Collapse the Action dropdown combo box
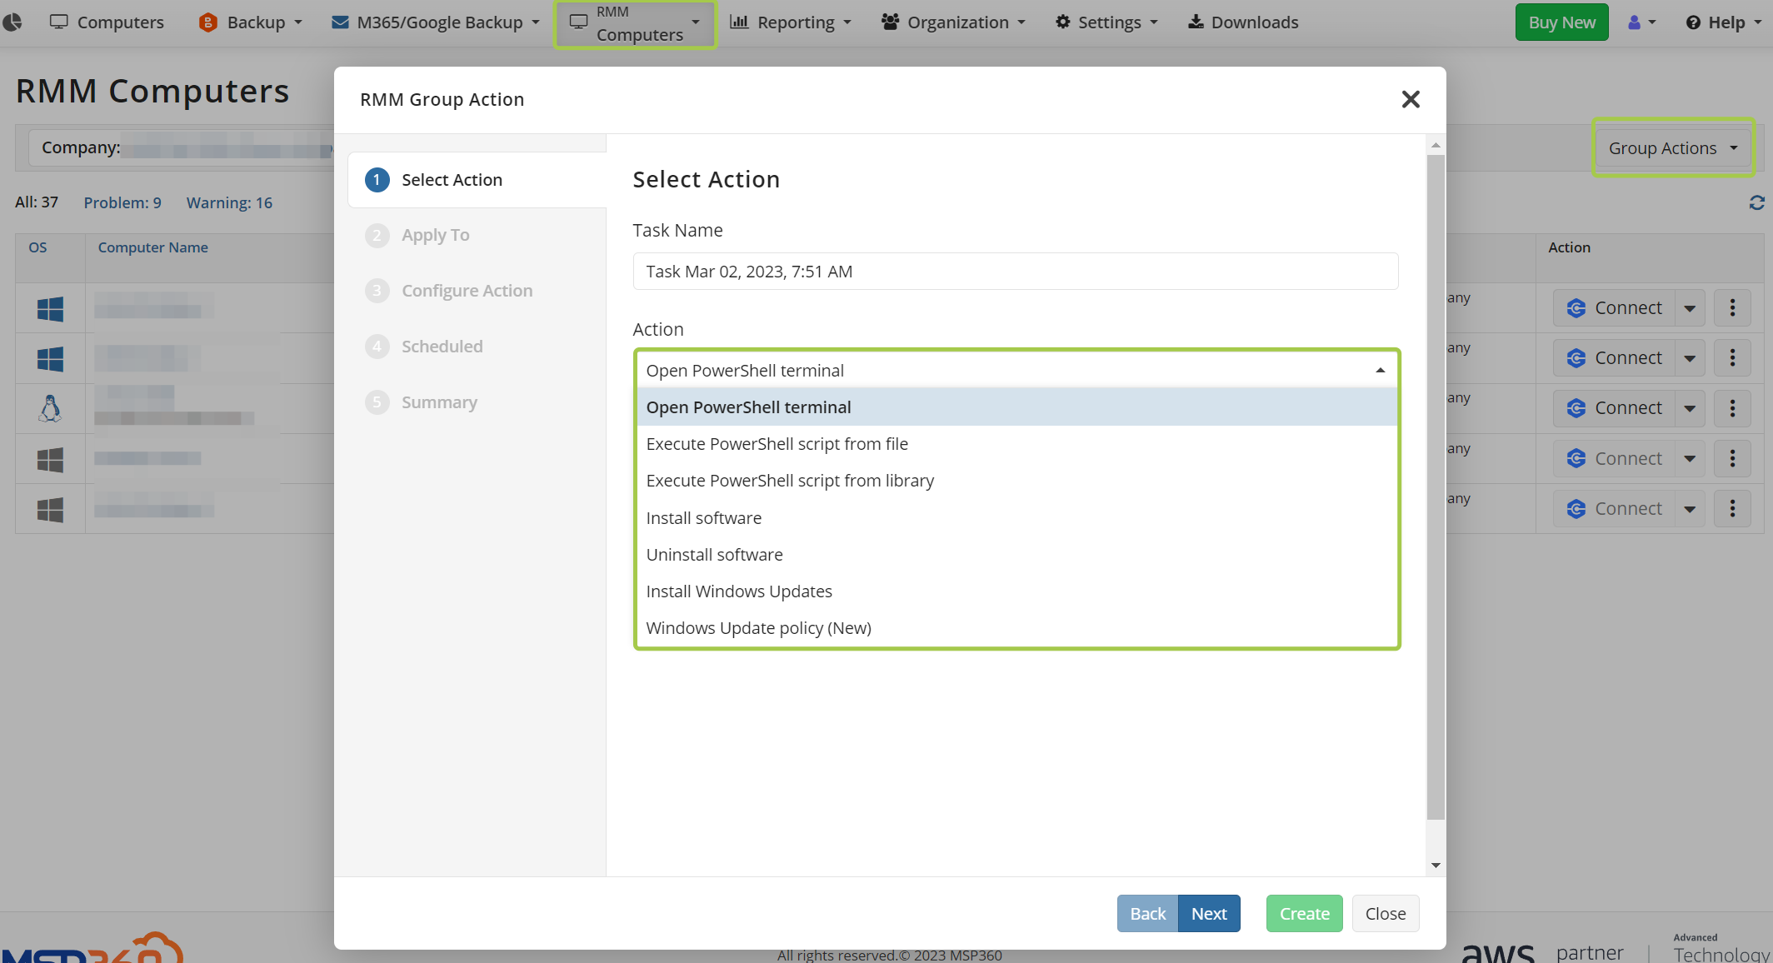Screen dimensions: 1773x963 1016,371
